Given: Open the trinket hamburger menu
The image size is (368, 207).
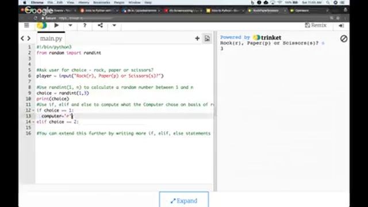Looking at the screenshot, I should coord(26,25).
